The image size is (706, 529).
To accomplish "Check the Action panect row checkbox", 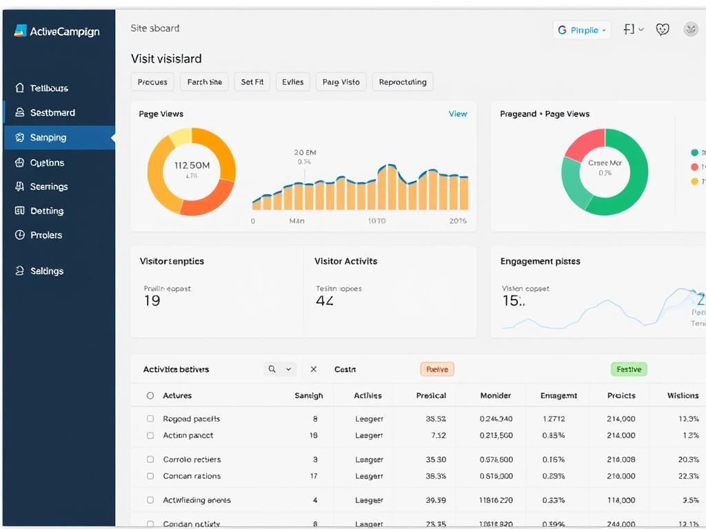I will tap(150, 435).
